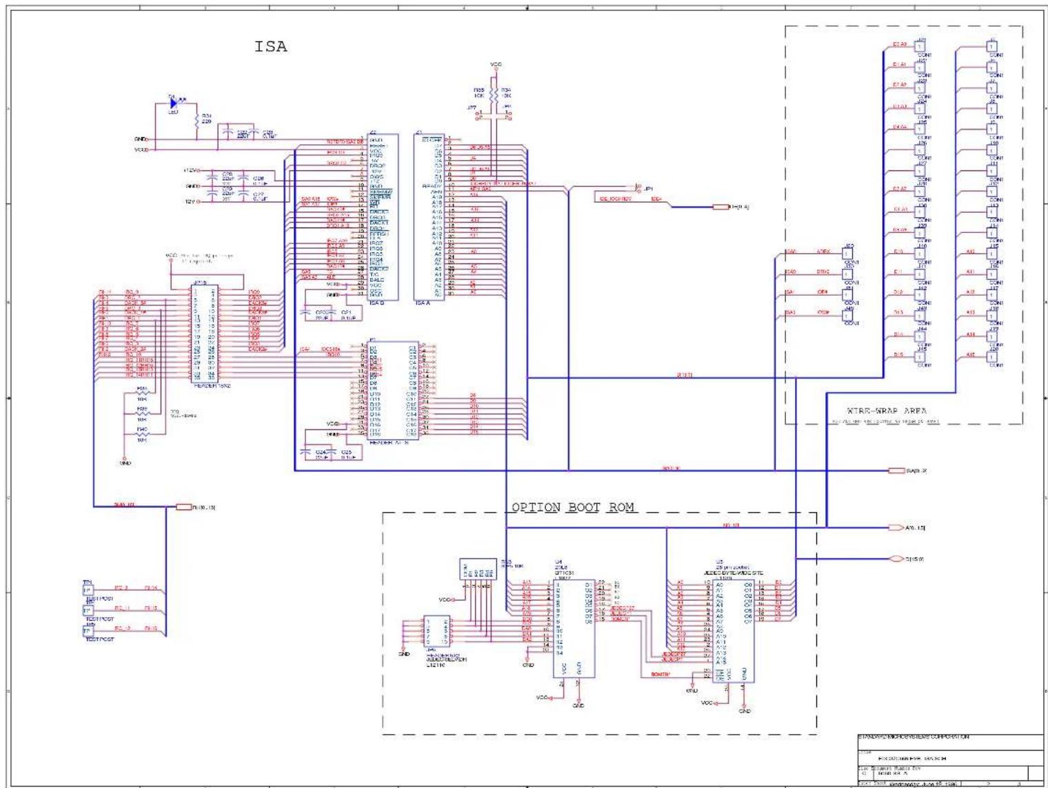Click the wire-wrap connector labeled D15
1048x788 pixels.
(920, 356)
